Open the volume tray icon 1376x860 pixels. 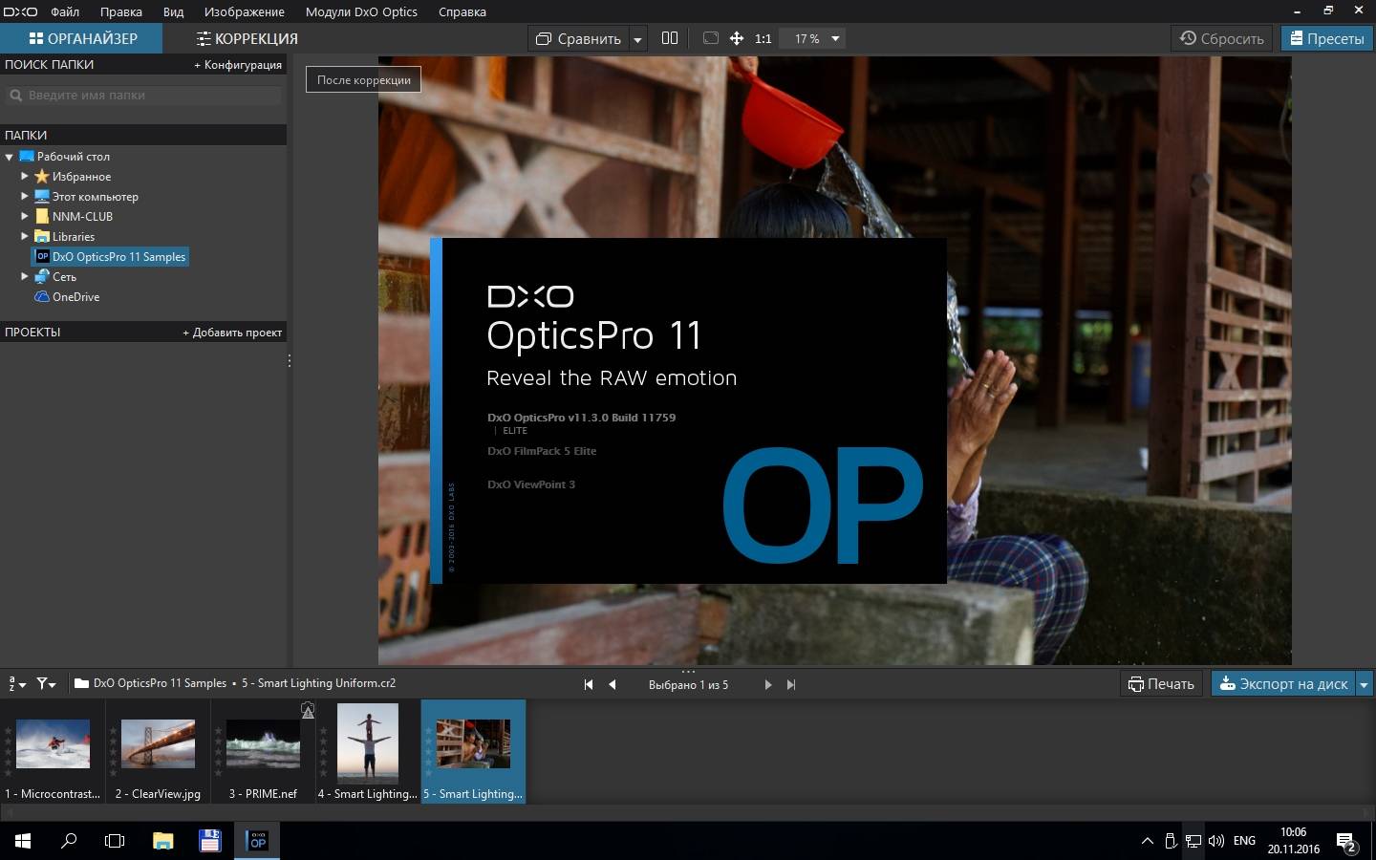1216,841
